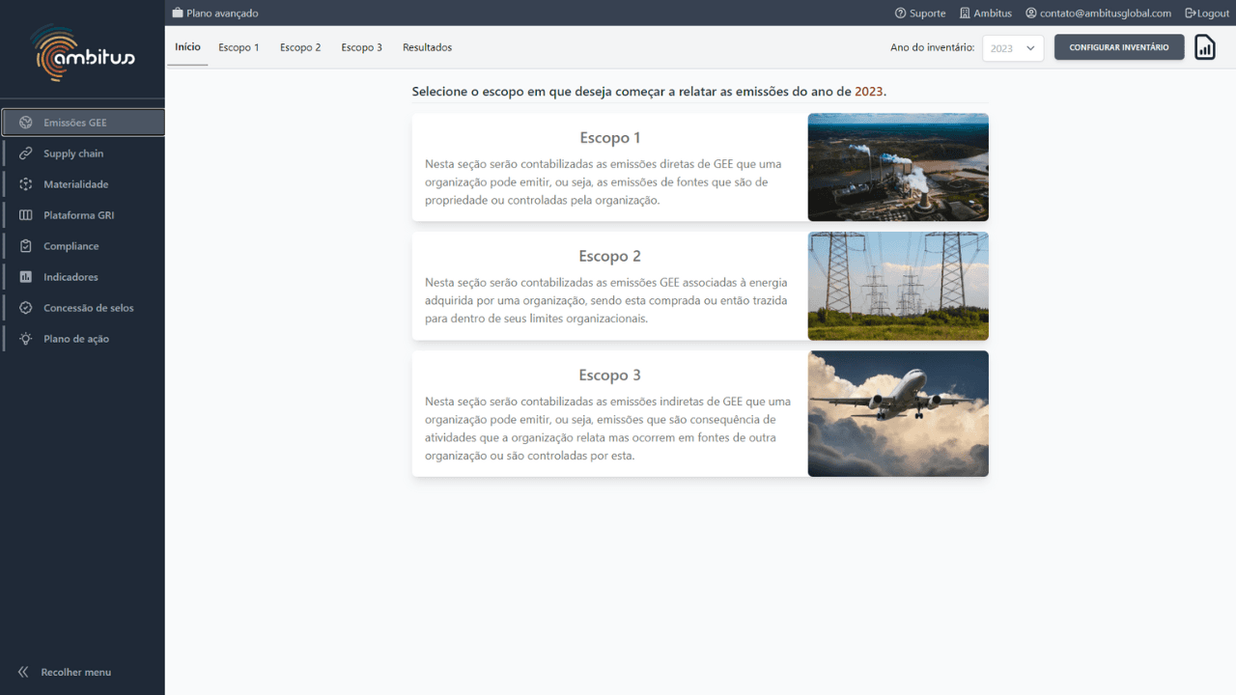Click the Concessão de selos badge icon
This screenshot has height=695, width=1236.
click(26, 308)
